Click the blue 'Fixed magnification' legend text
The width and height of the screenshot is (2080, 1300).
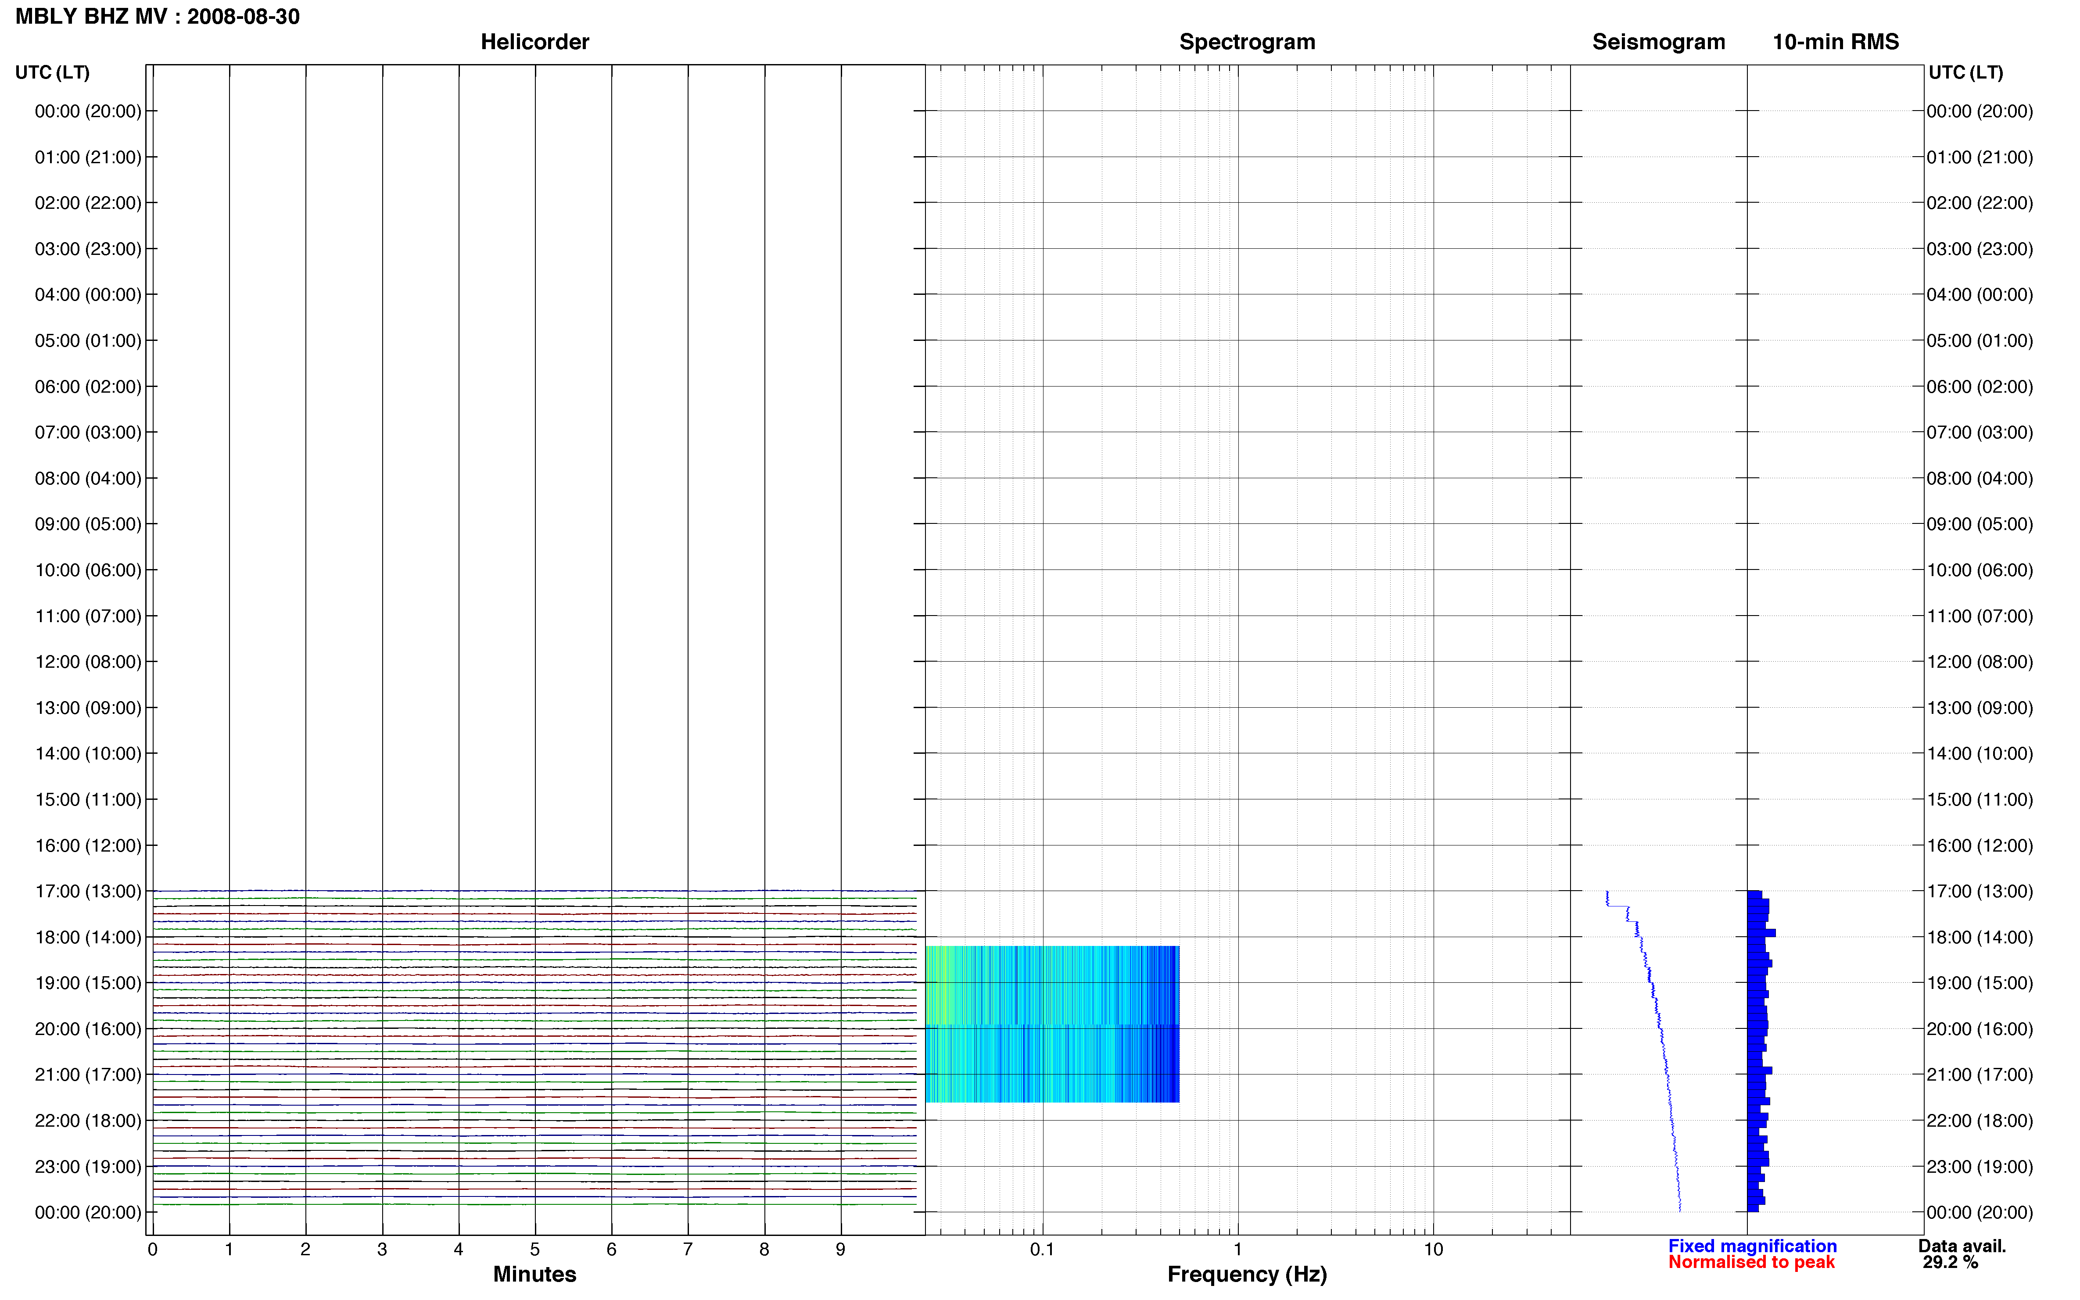click(x=1751, y=1246)
